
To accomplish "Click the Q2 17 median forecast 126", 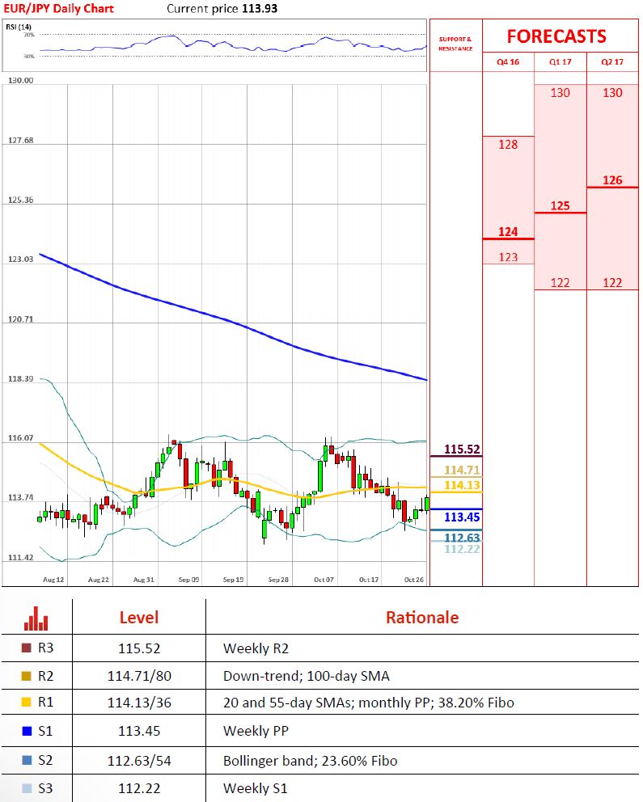I will (612, 180).
